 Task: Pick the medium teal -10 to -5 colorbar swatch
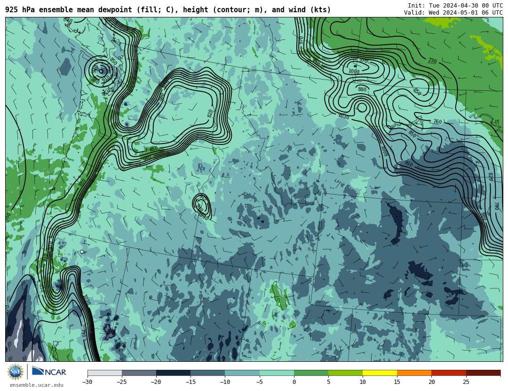[242, 373]
